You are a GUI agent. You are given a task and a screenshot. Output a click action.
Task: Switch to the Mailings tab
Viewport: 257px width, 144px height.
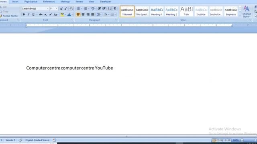point(65,2)
